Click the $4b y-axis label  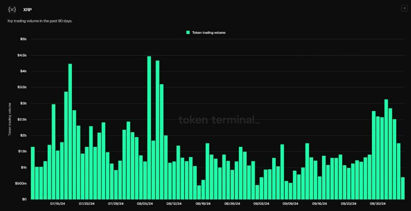(x=23, y=71)
